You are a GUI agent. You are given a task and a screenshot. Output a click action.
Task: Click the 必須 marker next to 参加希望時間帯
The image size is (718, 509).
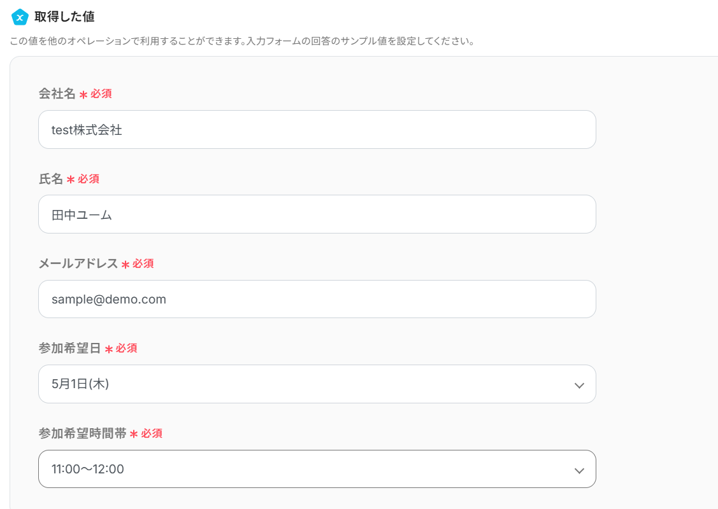152,434
